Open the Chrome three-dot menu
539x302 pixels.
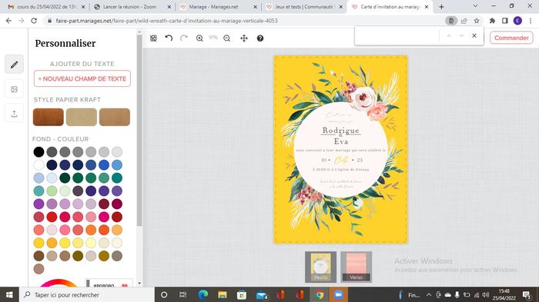click(x=531, y=21)
